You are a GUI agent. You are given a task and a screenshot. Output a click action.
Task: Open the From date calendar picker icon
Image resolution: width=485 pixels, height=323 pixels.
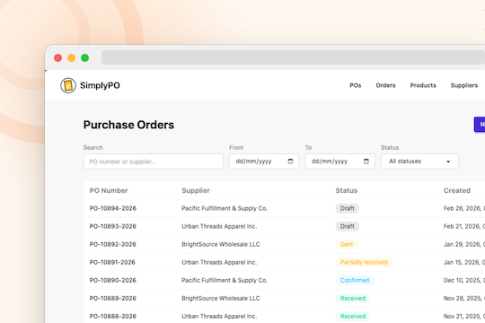pos(290,161)
